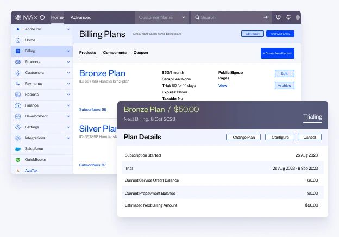Screen dimensions: 339x237
Task: Expand the Finance menu chevron
Action: 68,105
